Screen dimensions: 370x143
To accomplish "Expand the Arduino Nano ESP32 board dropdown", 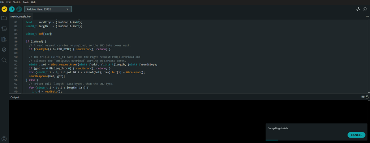I will click(48, 9).
